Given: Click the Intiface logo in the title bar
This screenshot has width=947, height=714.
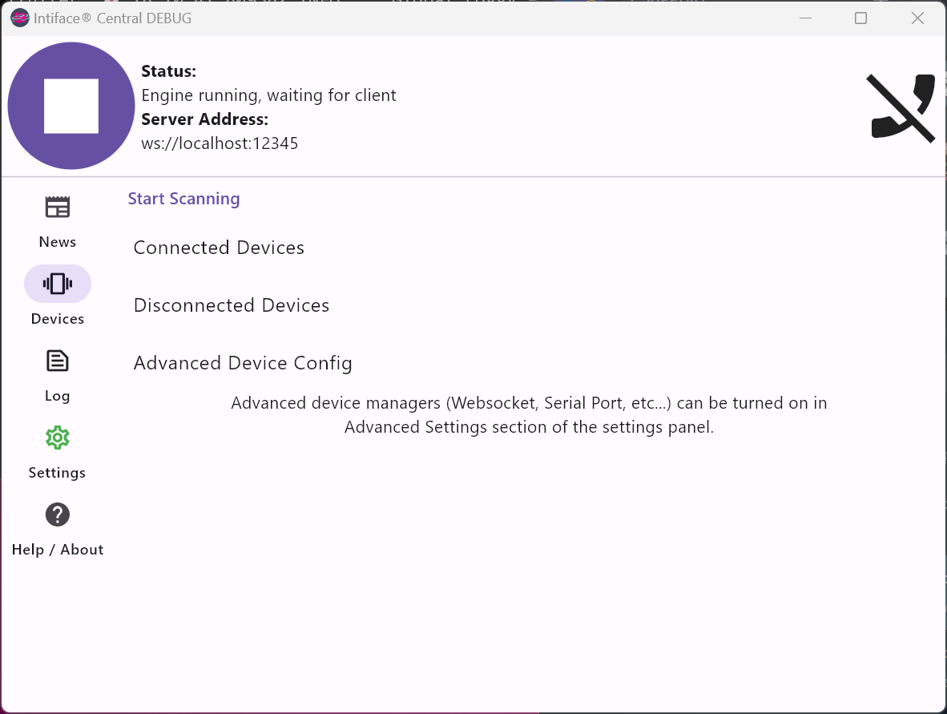Looking at the screenshot, I should click(x=19, y=17).
